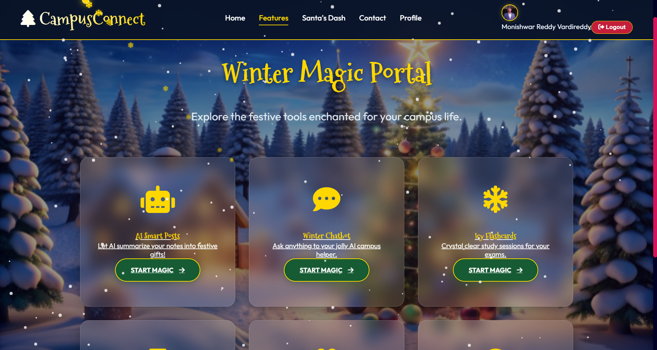Start Magic for Winter Chatbot
Image resolution: width=657 pixels, height=350 pixels.
point(326,270)
